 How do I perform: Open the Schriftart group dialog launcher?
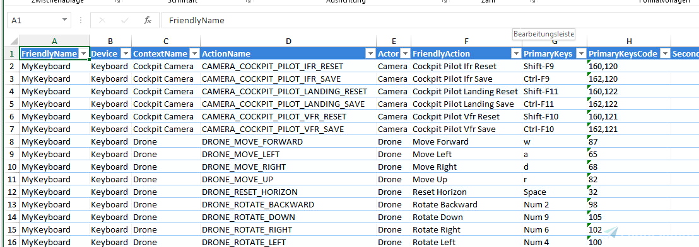click(248, 2)
